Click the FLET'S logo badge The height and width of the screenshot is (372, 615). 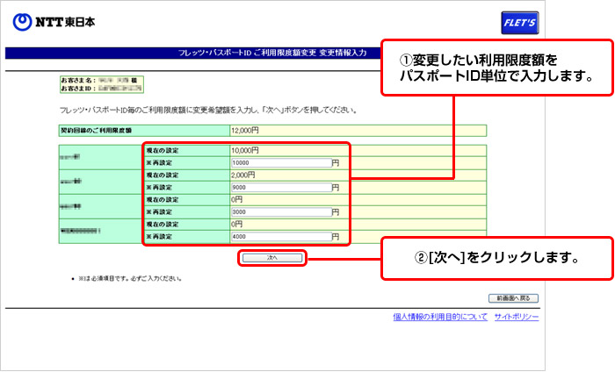(518, 21)
